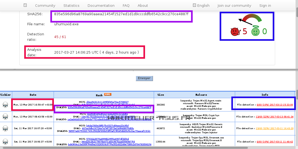
Task: Open the Documentation menu item
Action: coord(101,5)
